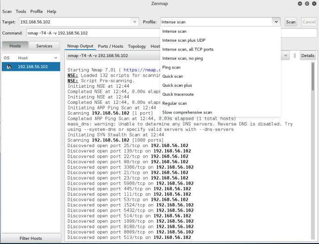319x244 pixels.
Task: Select 'Intense scan plus UDP' profile option
Action: tap(220, 40)
